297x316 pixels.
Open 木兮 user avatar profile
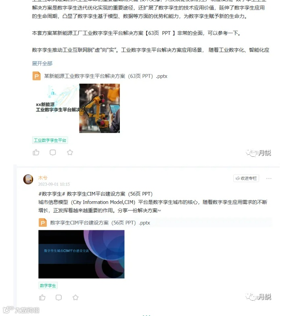(x=28, y=179)
